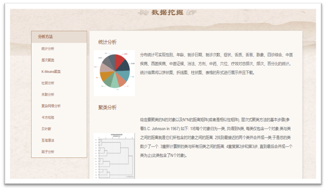Click the 分析方法 sidebar header

coord(45,37)
